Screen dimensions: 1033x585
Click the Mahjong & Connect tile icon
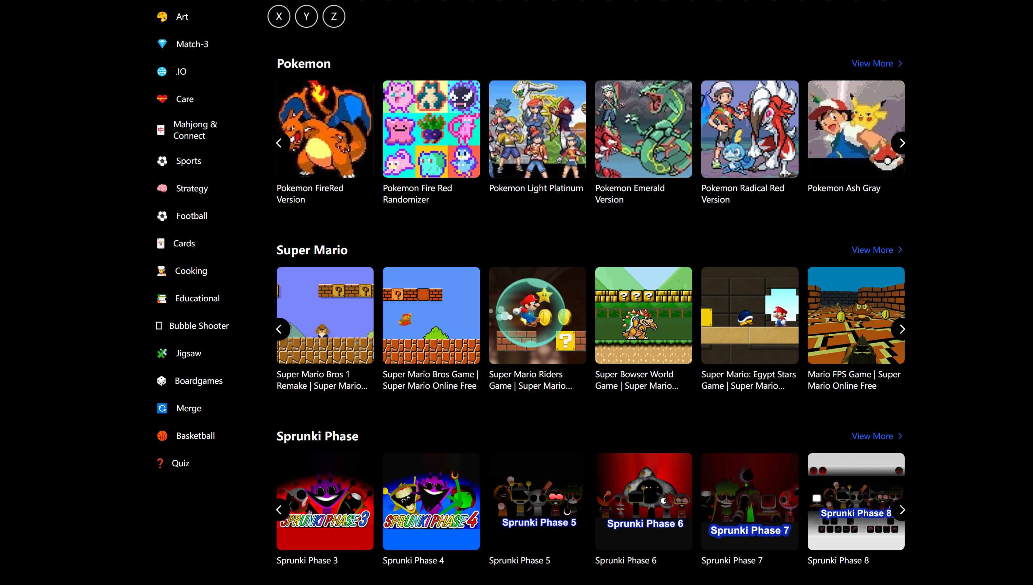pyautogui.click(x=161, y=130)
